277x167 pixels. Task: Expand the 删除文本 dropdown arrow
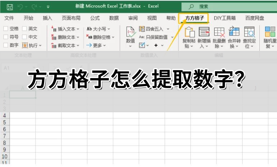pos(78,37)
